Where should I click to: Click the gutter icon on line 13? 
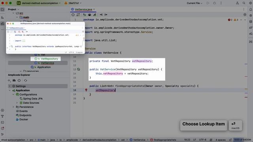[78, 69]
